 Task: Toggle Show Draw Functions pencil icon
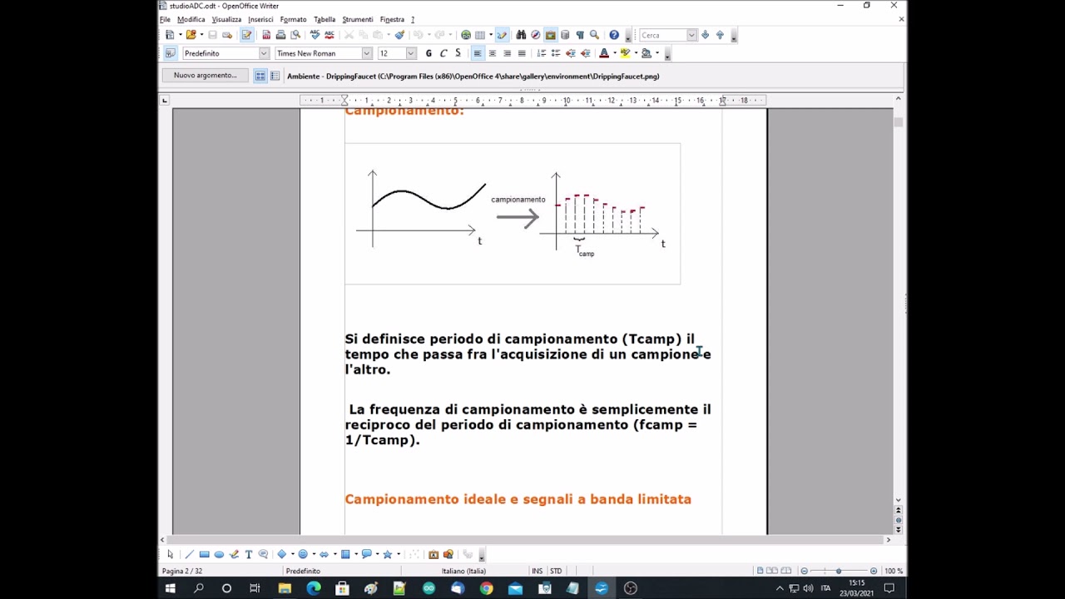(502, 35)
